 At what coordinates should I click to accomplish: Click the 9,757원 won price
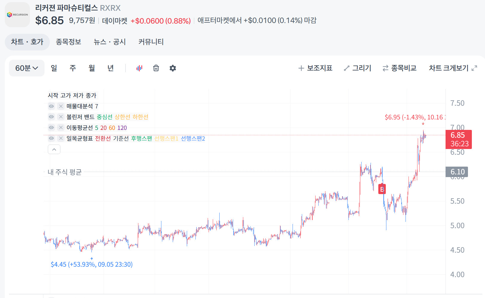(82, 20)
